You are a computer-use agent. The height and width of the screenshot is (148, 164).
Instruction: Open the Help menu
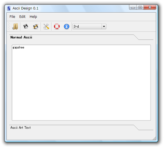pyautogui.click(x=33, y=17)
